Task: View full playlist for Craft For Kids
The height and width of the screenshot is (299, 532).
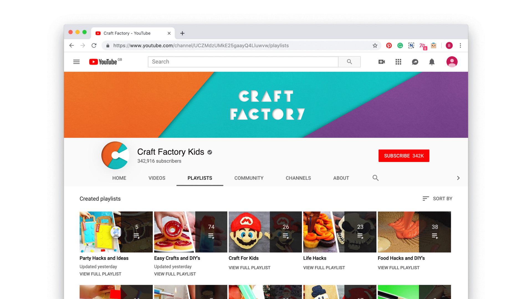Action: click(x=249, y=268)
